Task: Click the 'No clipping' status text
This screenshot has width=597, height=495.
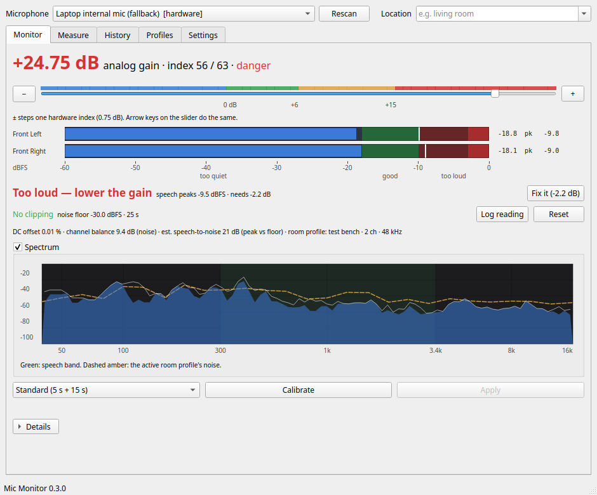Action: click(33, 214)
